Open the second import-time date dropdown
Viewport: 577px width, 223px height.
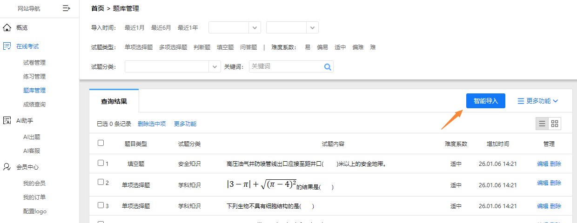292,27
